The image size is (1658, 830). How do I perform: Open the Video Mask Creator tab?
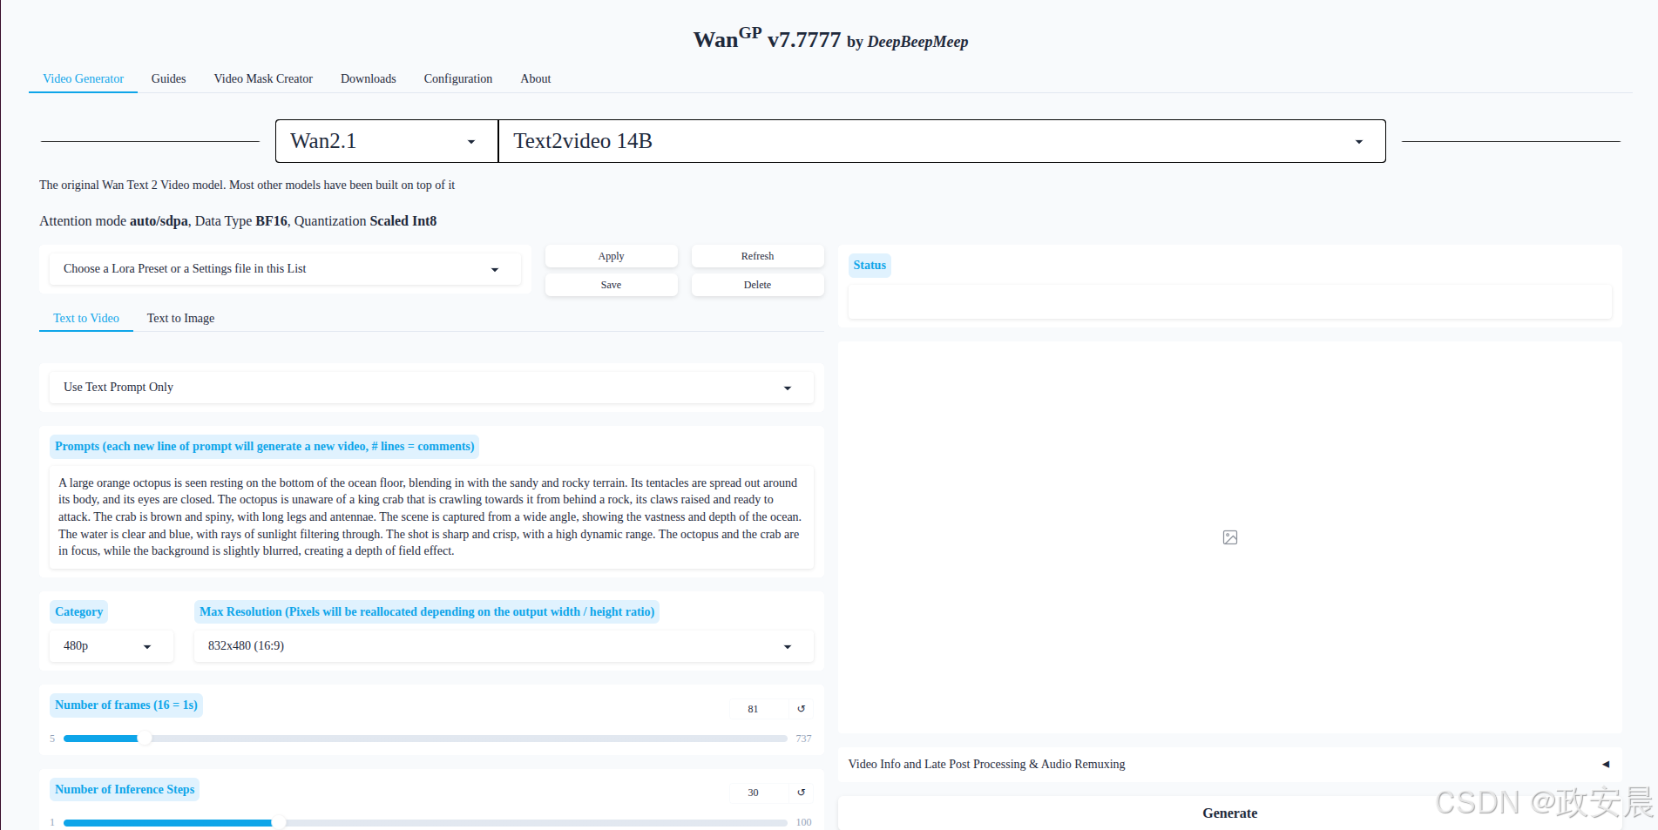[263, 78]
